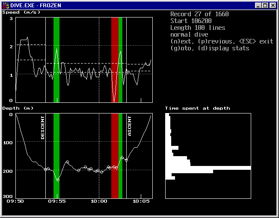Screen dimensions: 279x218
Task: Click the 10:00 time axis label
Action: [x=99, y=201]
